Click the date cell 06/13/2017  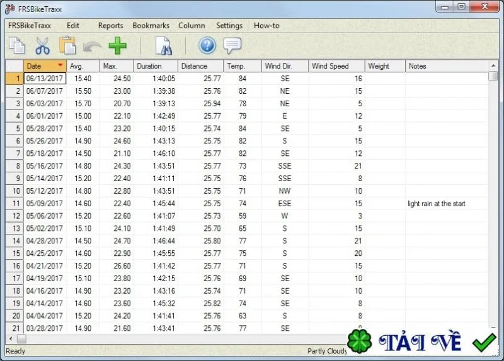(x=45, y=78)
